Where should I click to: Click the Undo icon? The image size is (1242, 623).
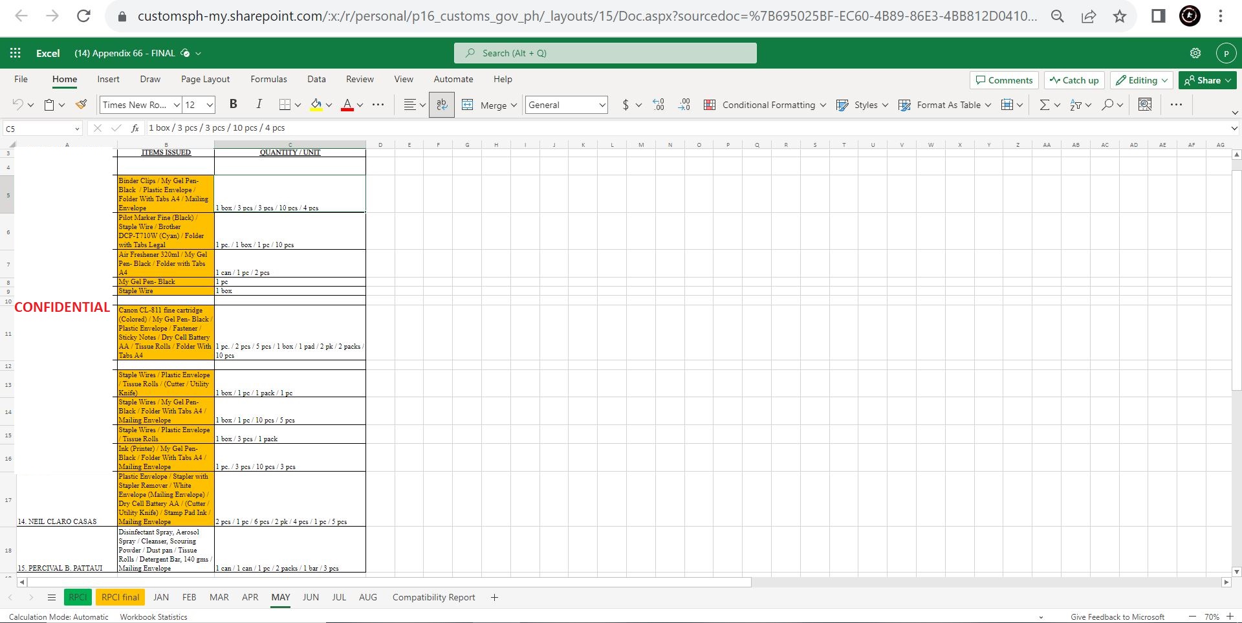tap(17, 105)
